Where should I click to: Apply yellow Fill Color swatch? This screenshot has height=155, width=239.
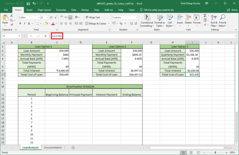coord(46,23)
